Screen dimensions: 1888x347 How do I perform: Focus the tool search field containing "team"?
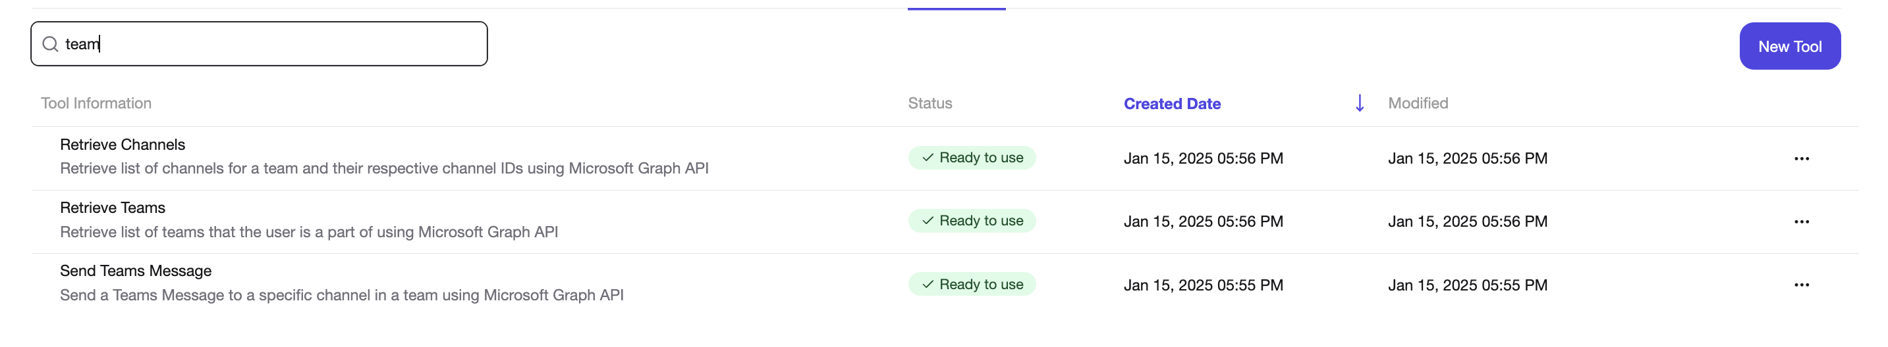pyautogui.click(x=259, y=44)
